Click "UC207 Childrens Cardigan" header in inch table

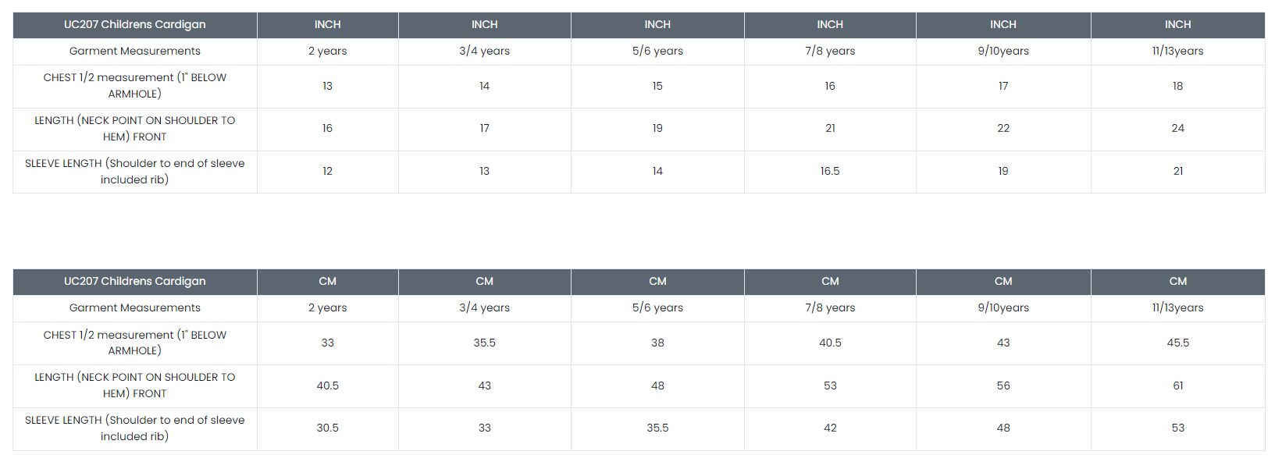tap(134, 25)
